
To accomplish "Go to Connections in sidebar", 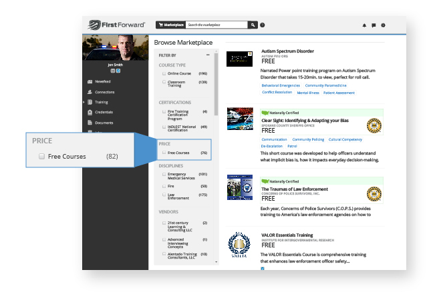I will click(x=105, y=92).
